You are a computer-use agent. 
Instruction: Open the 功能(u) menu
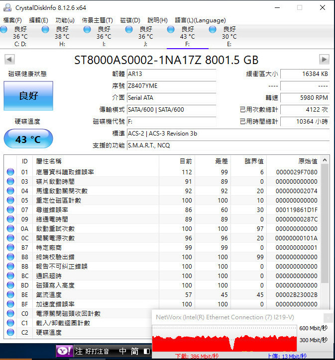pyautogui.click(x=65, y=20)
